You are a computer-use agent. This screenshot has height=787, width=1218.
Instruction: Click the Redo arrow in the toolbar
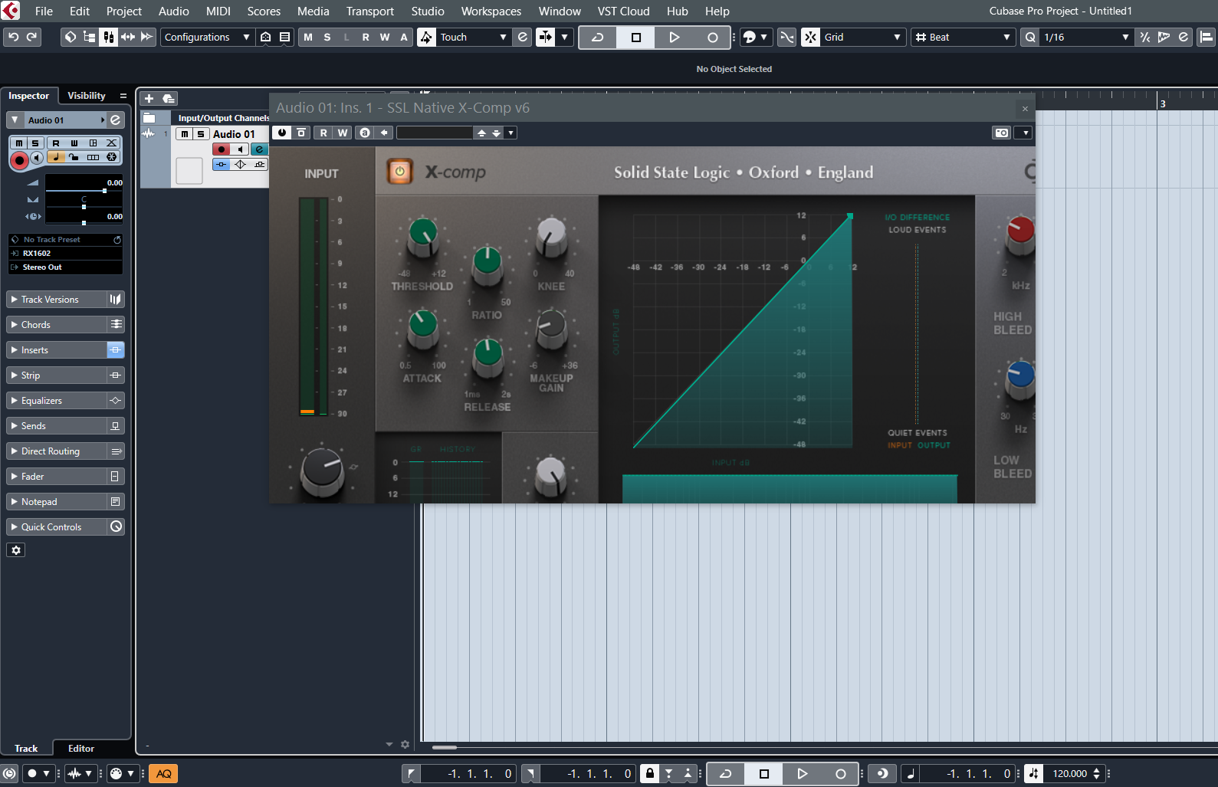[x=31, y=37]
